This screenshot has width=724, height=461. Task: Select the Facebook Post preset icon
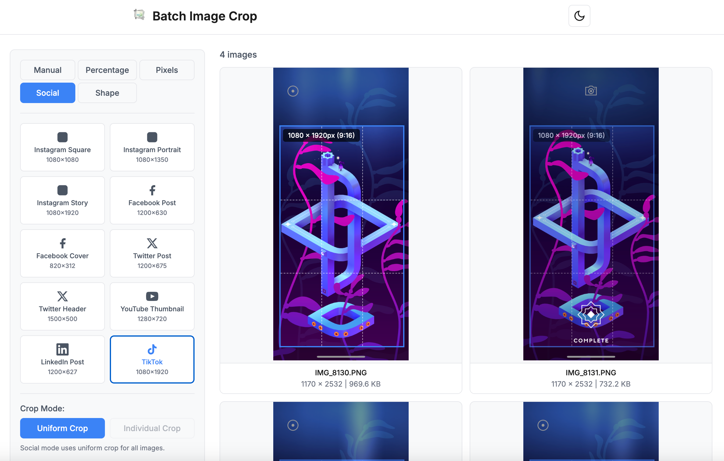(152, 190)
